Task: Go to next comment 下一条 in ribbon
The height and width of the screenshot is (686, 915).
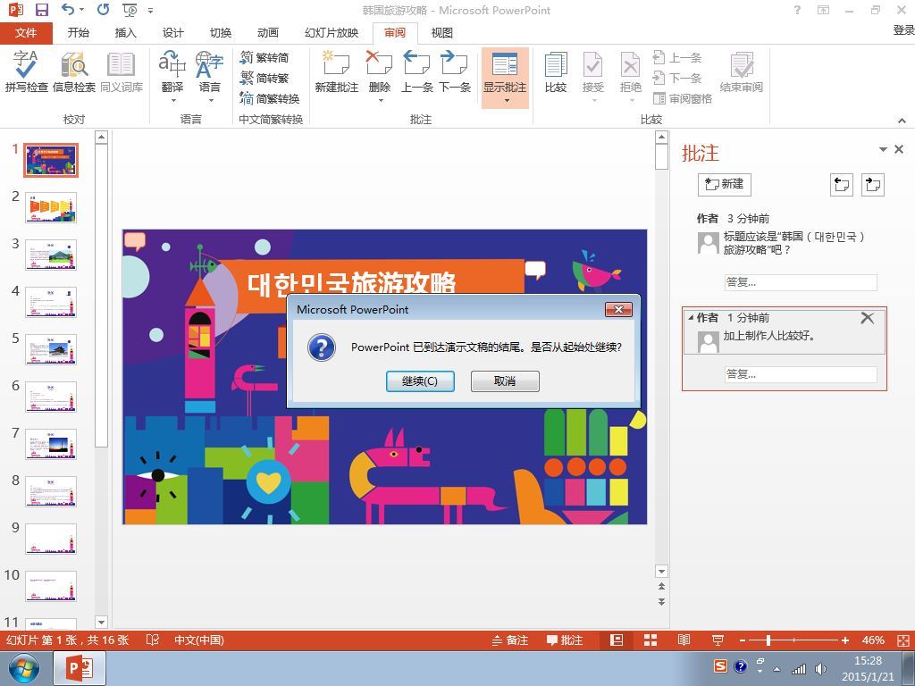Action: click(455, 71)
